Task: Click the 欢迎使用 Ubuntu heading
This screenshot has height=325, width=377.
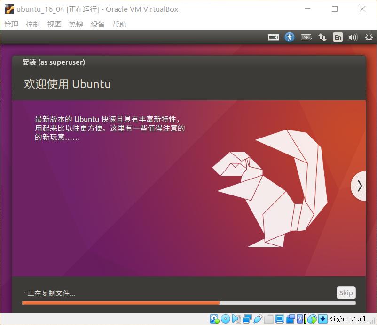Action: [x=67, y=84]
